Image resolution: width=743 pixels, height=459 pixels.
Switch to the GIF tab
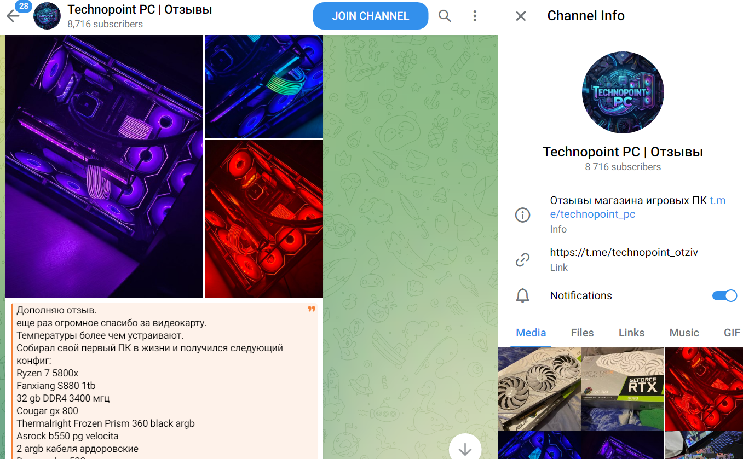(x=732, y=333)
